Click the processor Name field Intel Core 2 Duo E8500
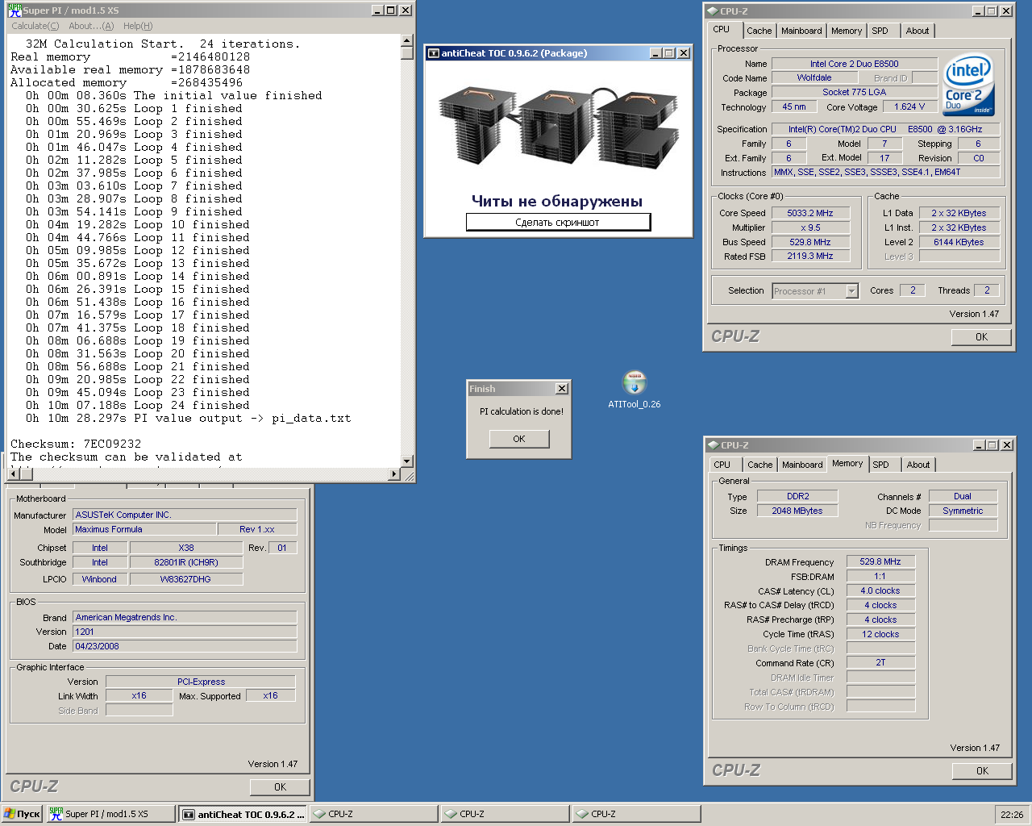The height and width of the screenshot is (826, 1032). pyautogui.click(x=855, y=64)
